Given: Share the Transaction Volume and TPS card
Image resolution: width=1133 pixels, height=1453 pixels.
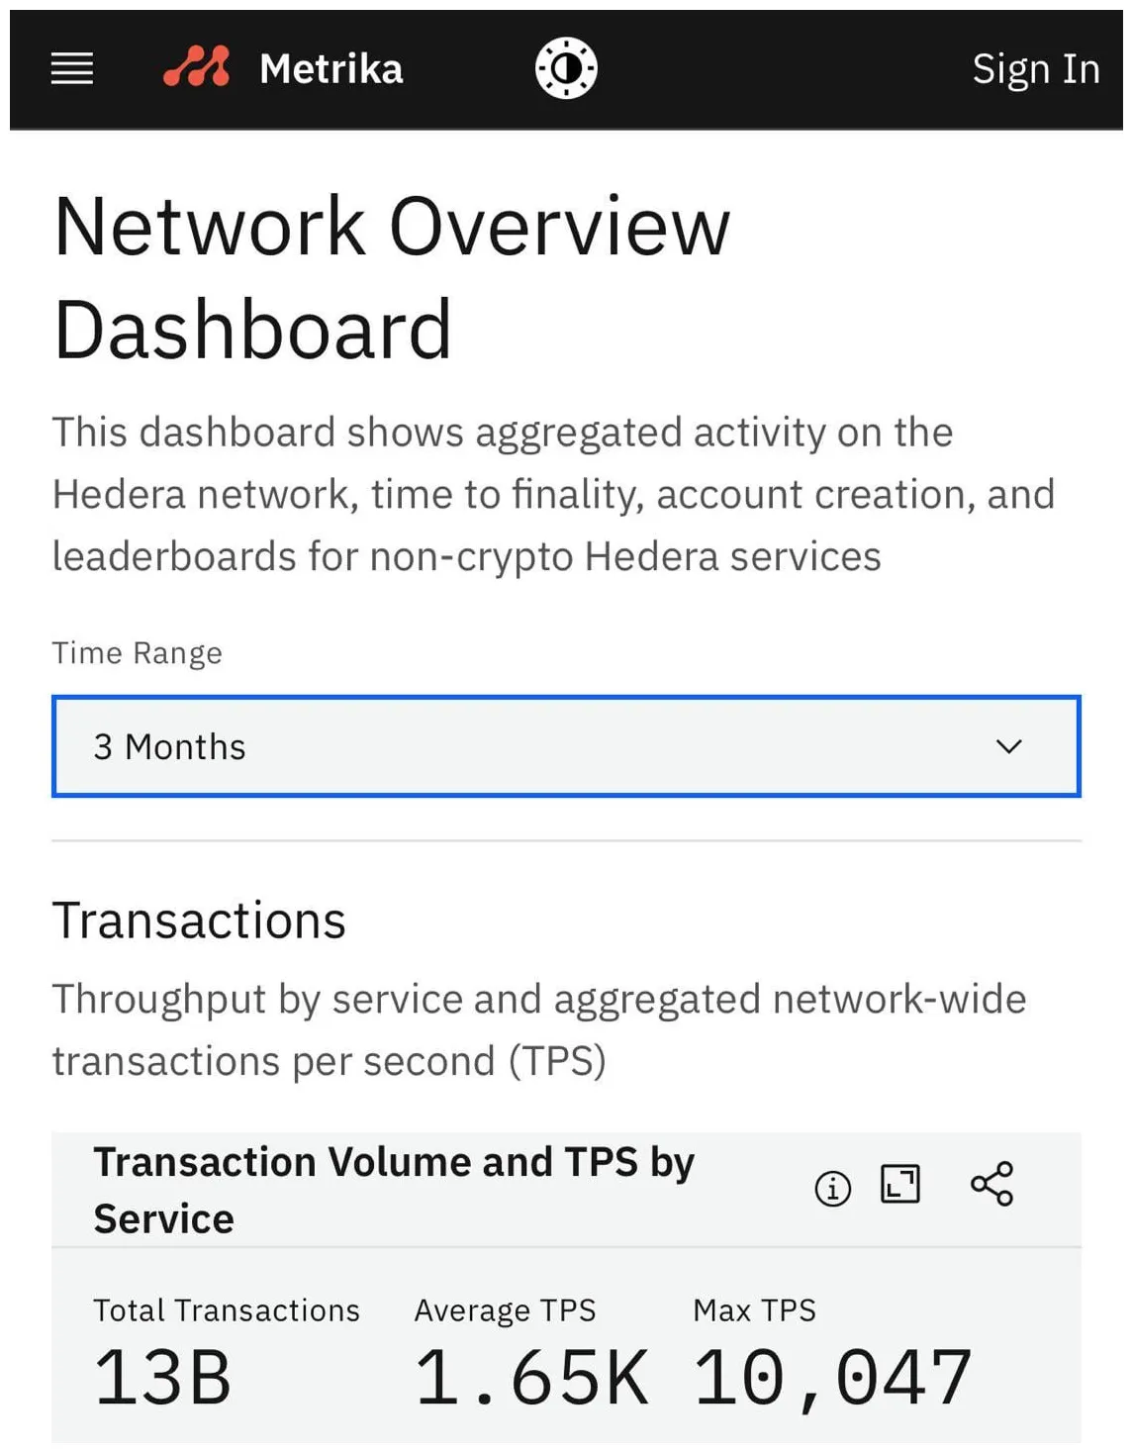Looking at the screenshot, I should coord(991,1184).
